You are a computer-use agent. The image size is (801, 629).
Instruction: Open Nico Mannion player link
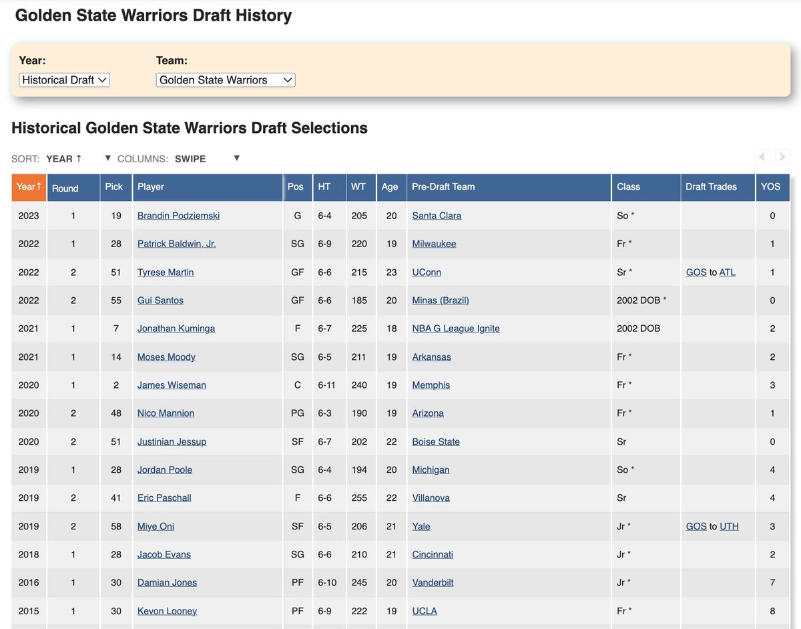point(166,413)
